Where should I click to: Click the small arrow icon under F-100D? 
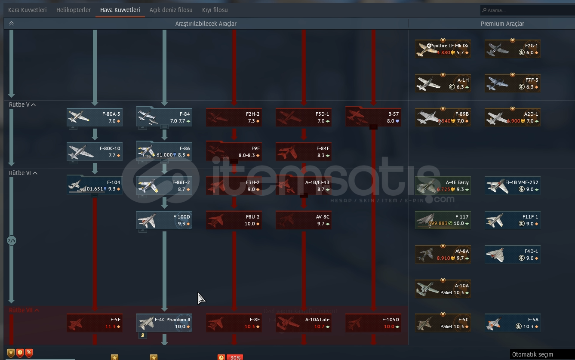pos(143,231)
